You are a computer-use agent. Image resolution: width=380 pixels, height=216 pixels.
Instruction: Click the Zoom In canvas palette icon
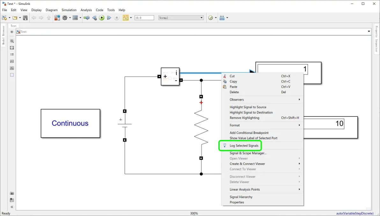pos(12,41)
